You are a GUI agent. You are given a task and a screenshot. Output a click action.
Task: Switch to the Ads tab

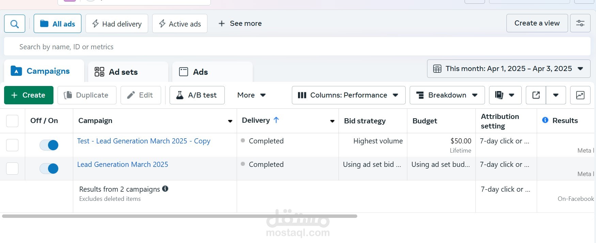click(x=213, y=72)
